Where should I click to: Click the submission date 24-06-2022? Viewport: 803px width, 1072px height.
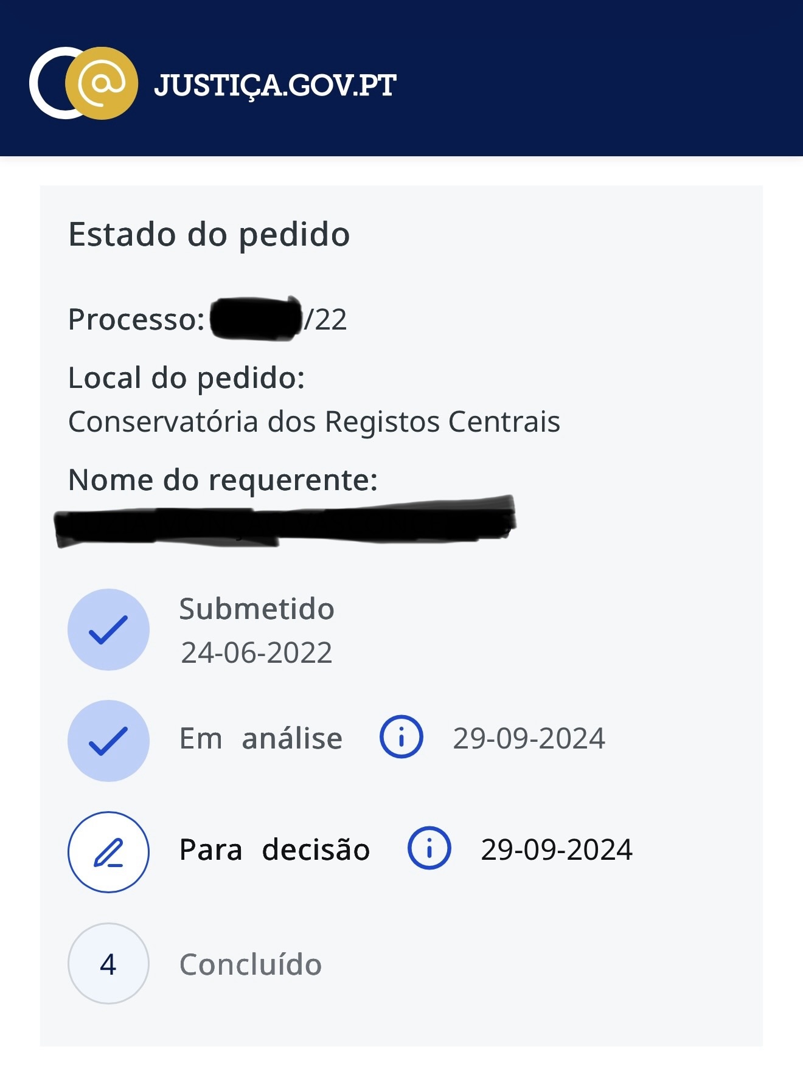click(x=257, y=653)
